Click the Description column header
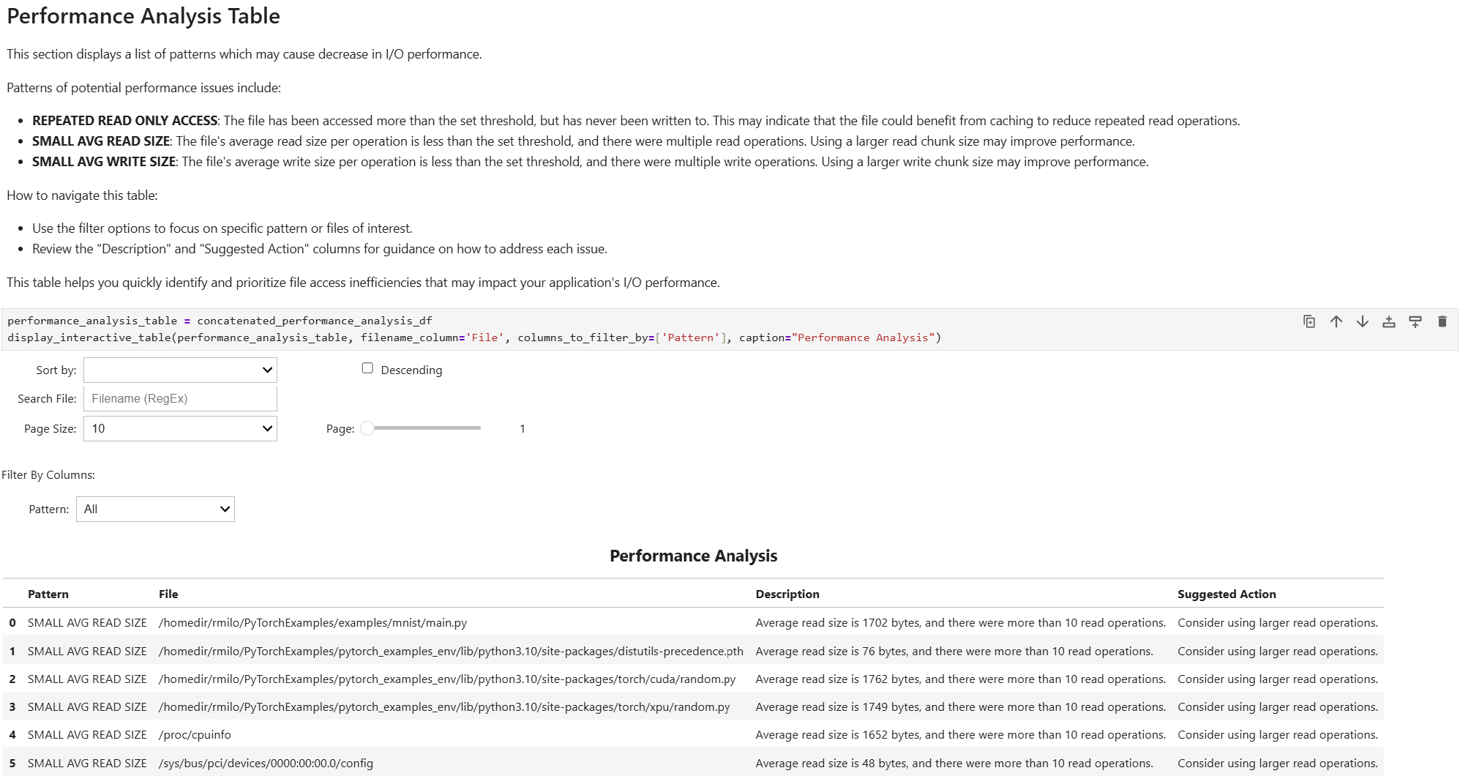This screenshot has width=1460, height=776. (787, 594)
